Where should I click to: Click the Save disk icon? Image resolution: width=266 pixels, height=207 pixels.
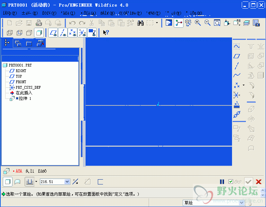tap(29, 23)
